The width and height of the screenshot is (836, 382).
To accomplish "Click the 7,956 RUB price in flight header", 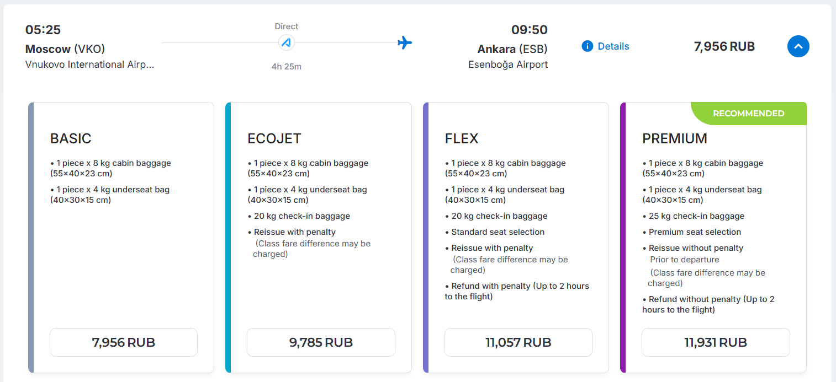I will pyautogui.click(x=724, y=46).
